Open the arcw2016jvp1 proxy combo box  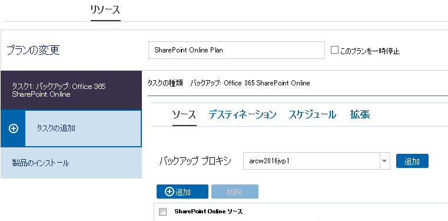(317, 161)
